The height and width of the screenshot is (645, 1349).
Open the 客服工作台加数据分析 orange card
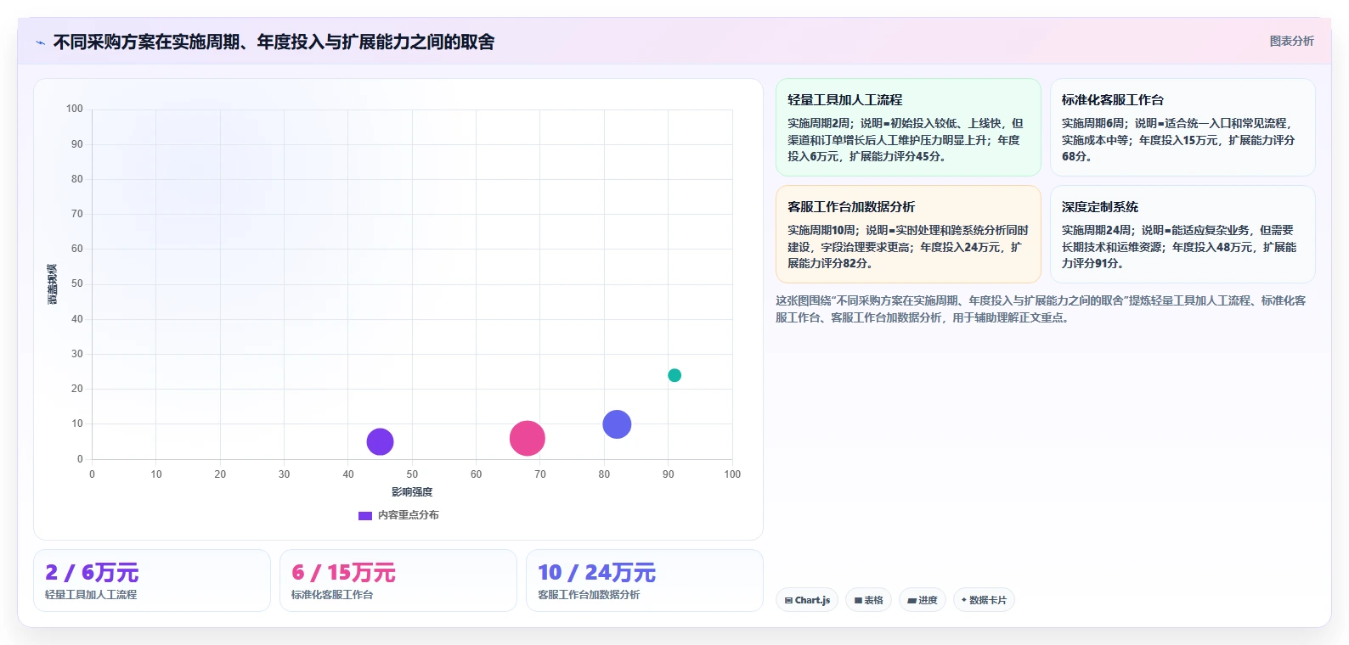(908, 234)
